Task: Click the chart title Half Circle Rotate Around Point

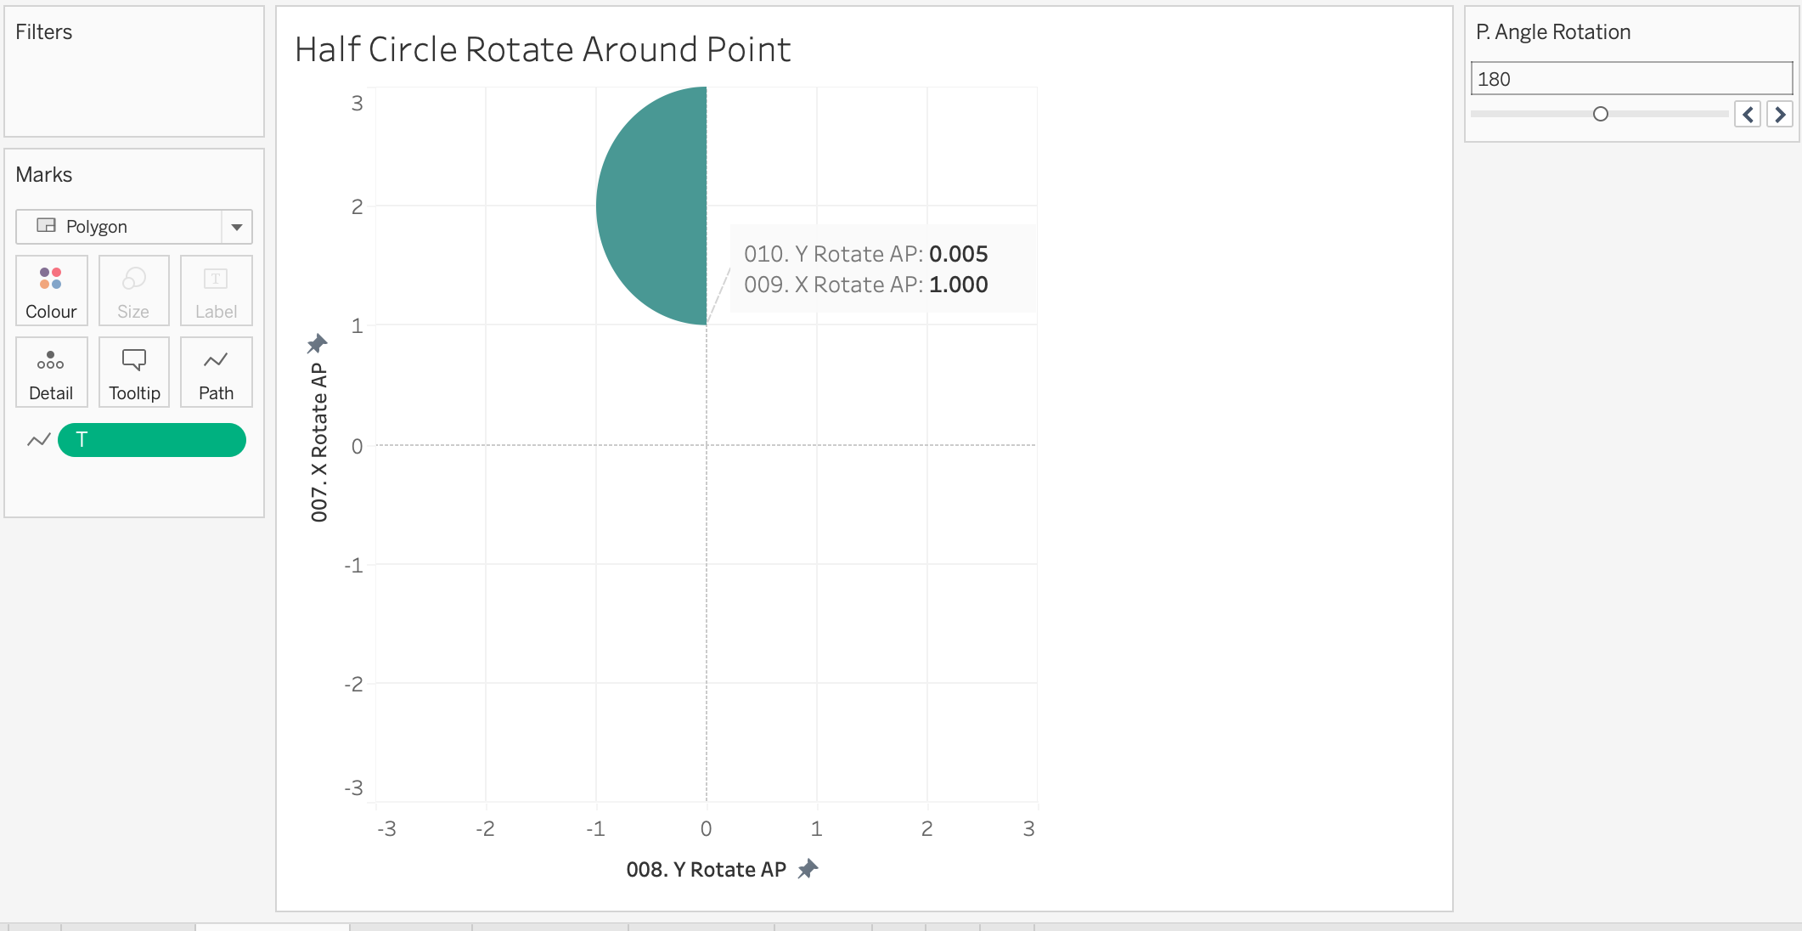Action: [543, 49]
